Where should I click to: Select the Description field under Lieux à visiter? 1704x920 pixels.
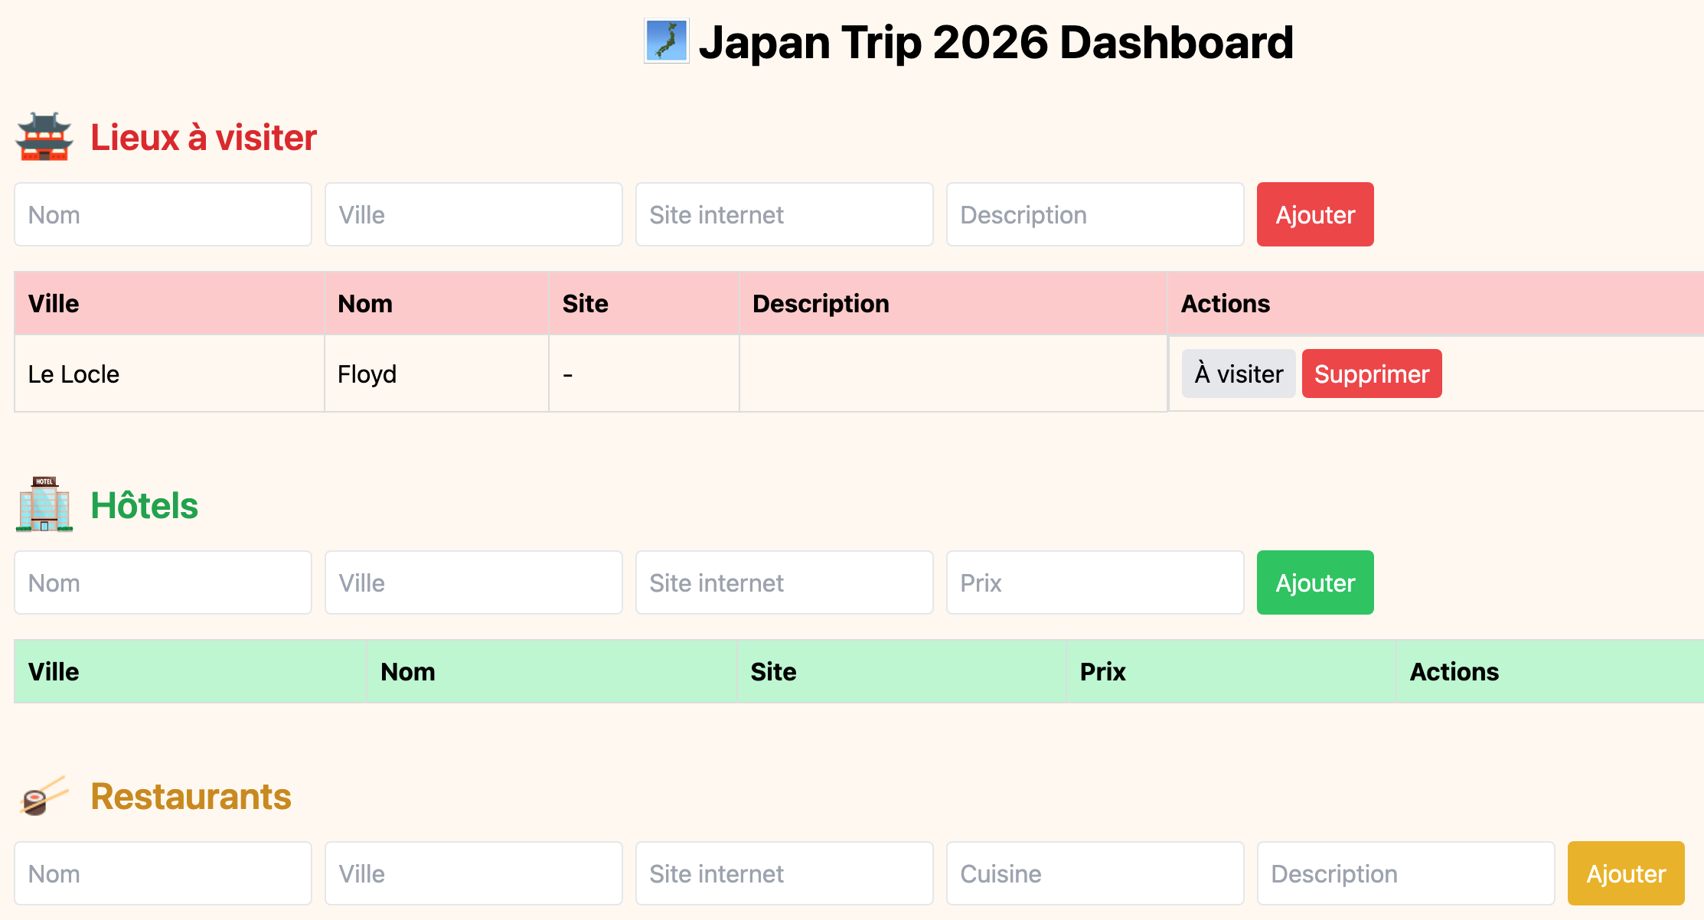pos(1095,214)
